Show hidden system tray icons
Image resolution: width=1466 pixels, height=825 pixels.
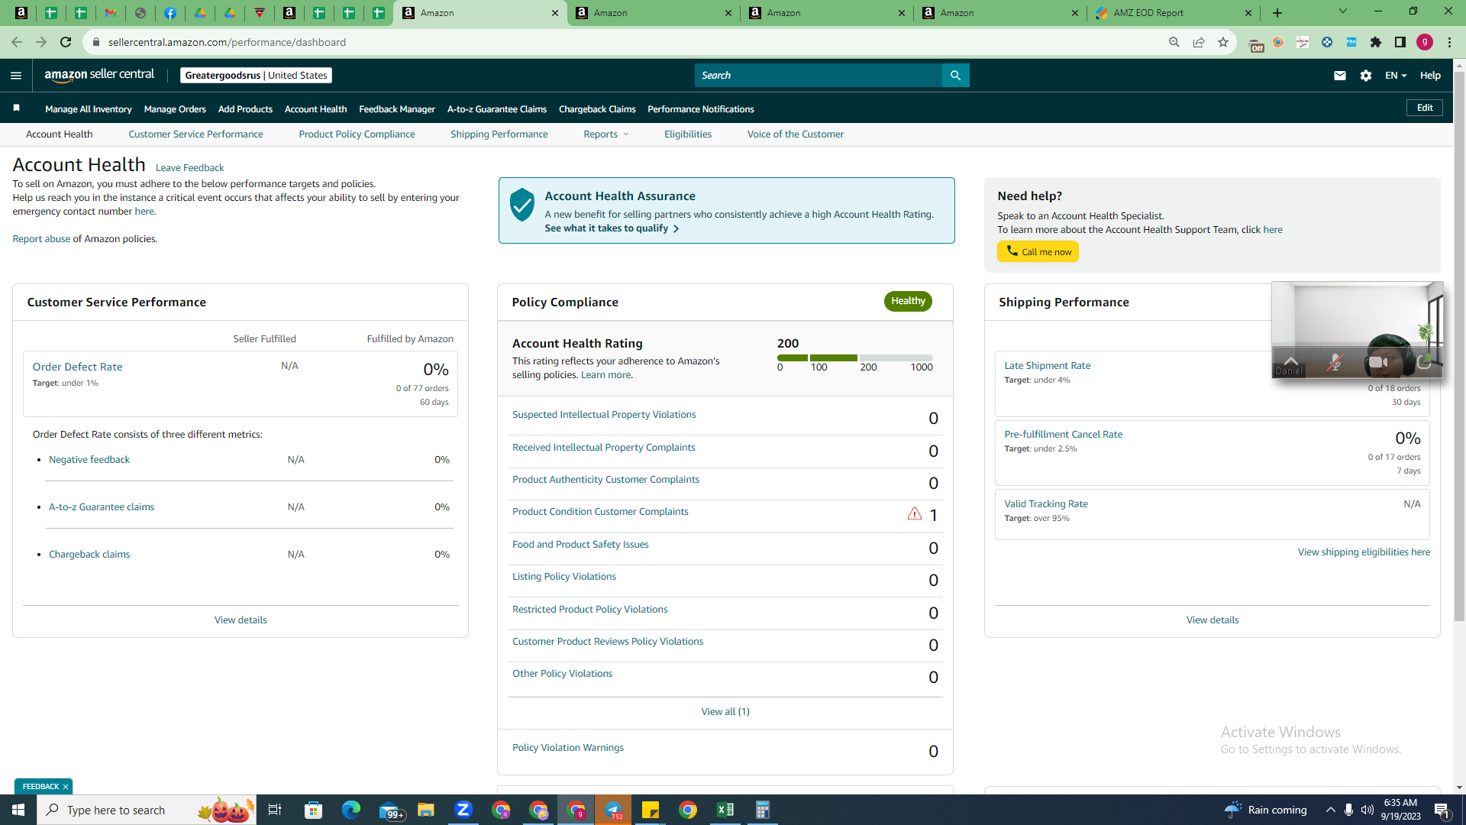coord(1331,810)
